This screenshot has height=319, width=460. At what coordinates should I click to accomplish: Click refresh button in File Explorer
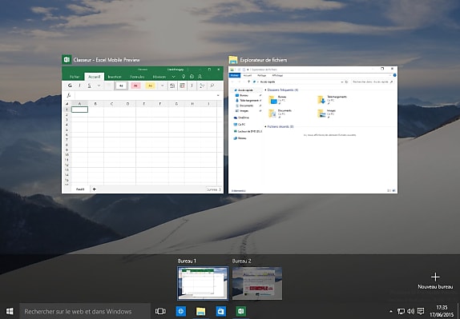pos(347,82)
